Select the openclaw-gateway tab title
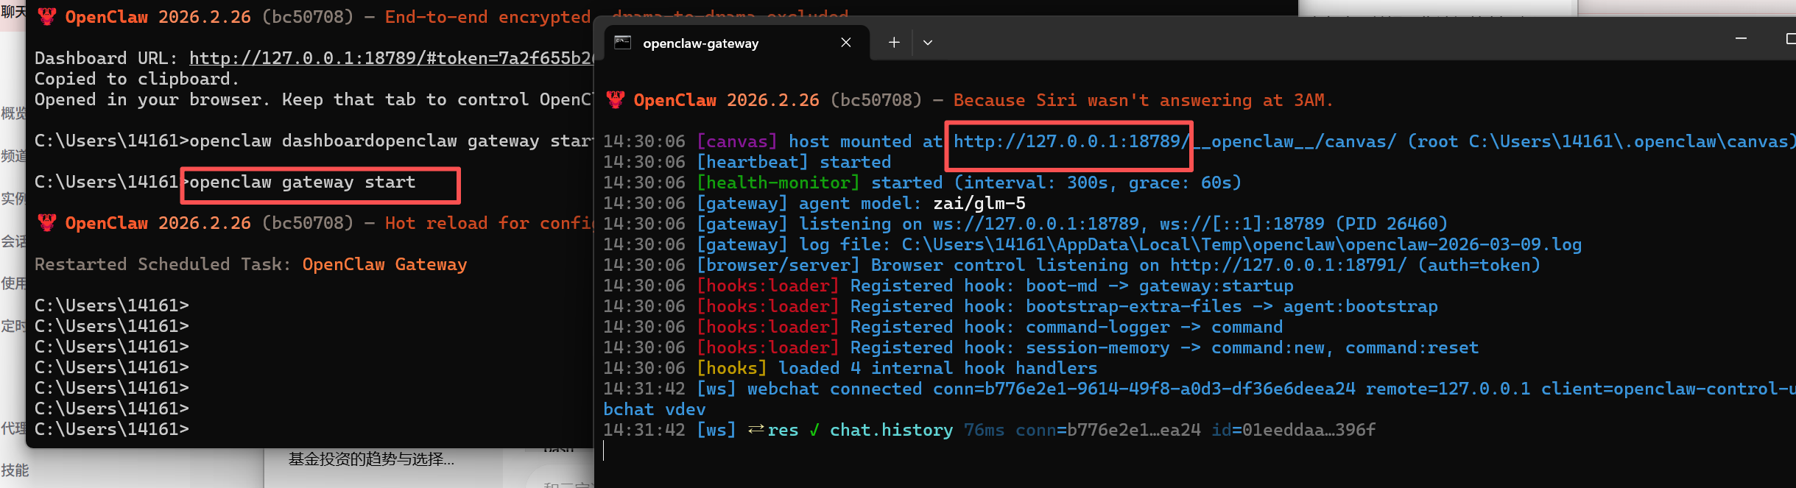This screenshot has width=1796, height=488. click(x=700, y=43)
